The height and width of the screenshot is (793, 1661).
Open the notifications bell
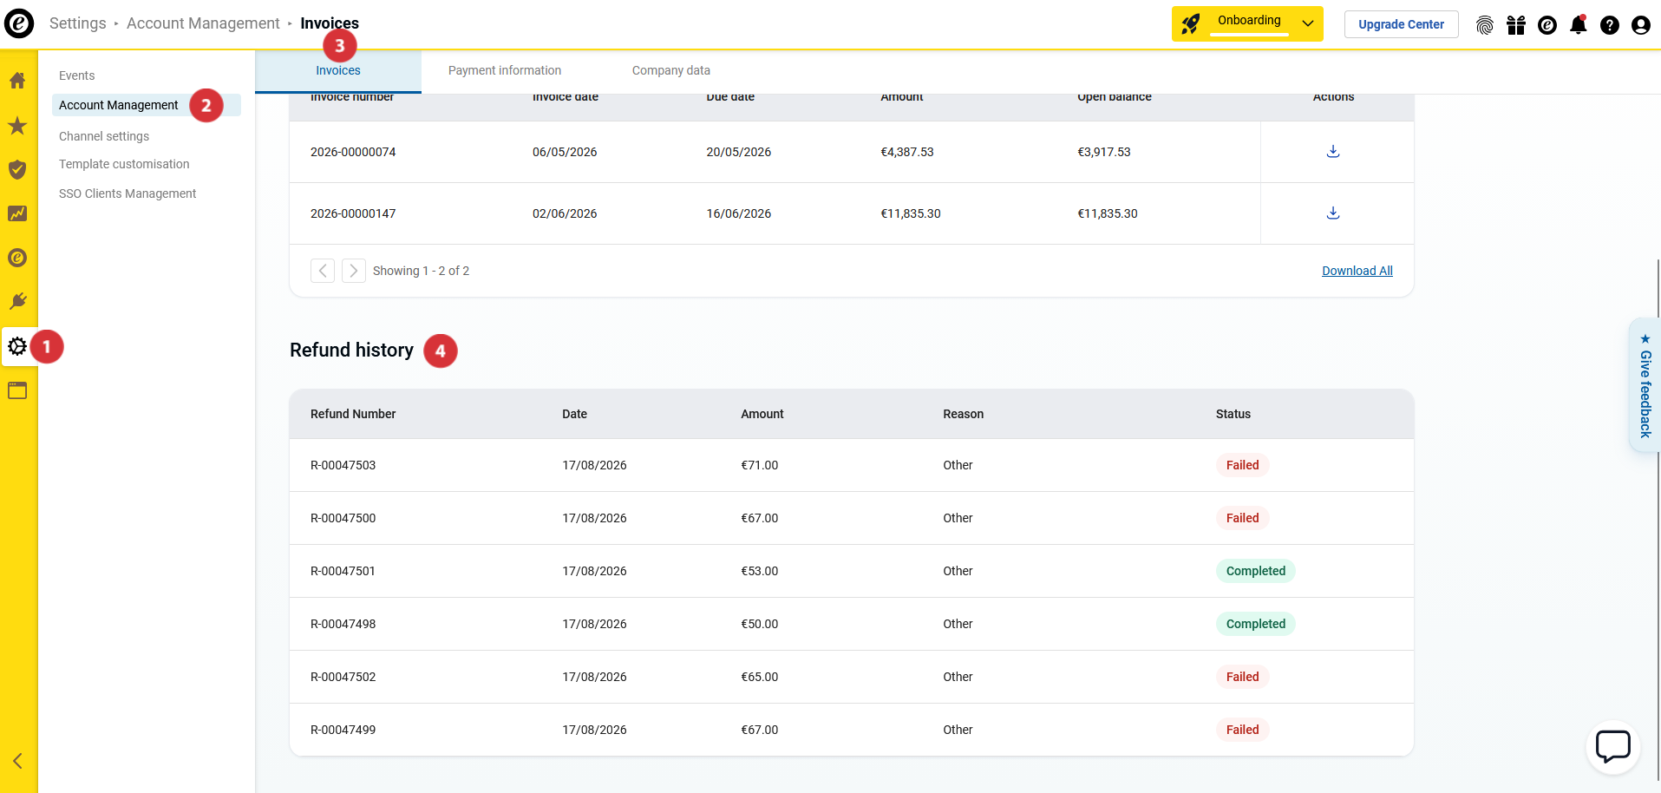[1579, 25]
